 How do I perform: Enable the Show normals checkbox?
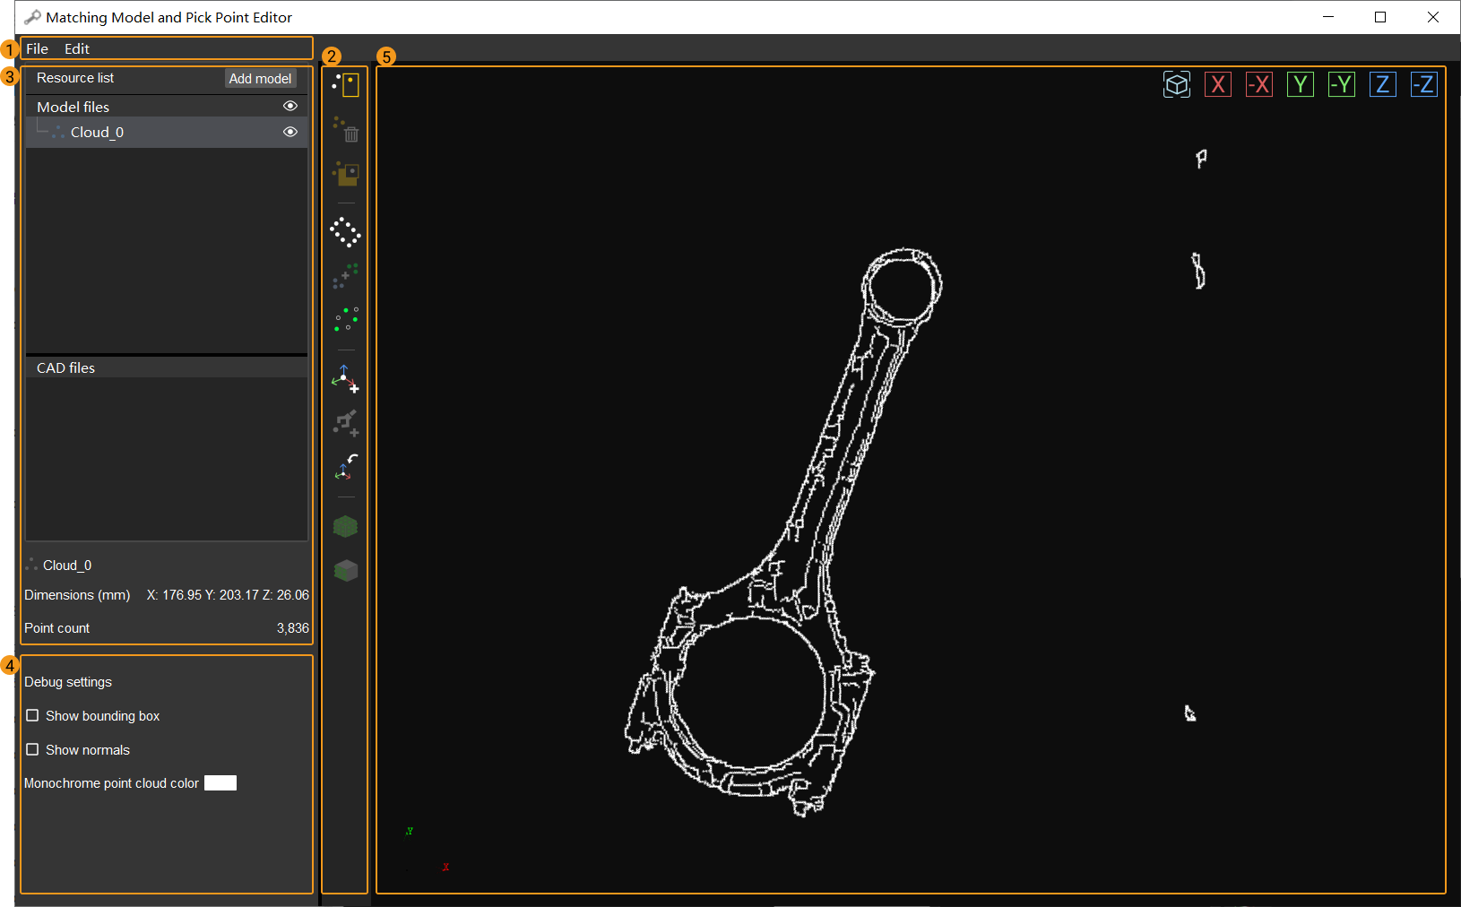pyautogui.click(x=32, y=749)
